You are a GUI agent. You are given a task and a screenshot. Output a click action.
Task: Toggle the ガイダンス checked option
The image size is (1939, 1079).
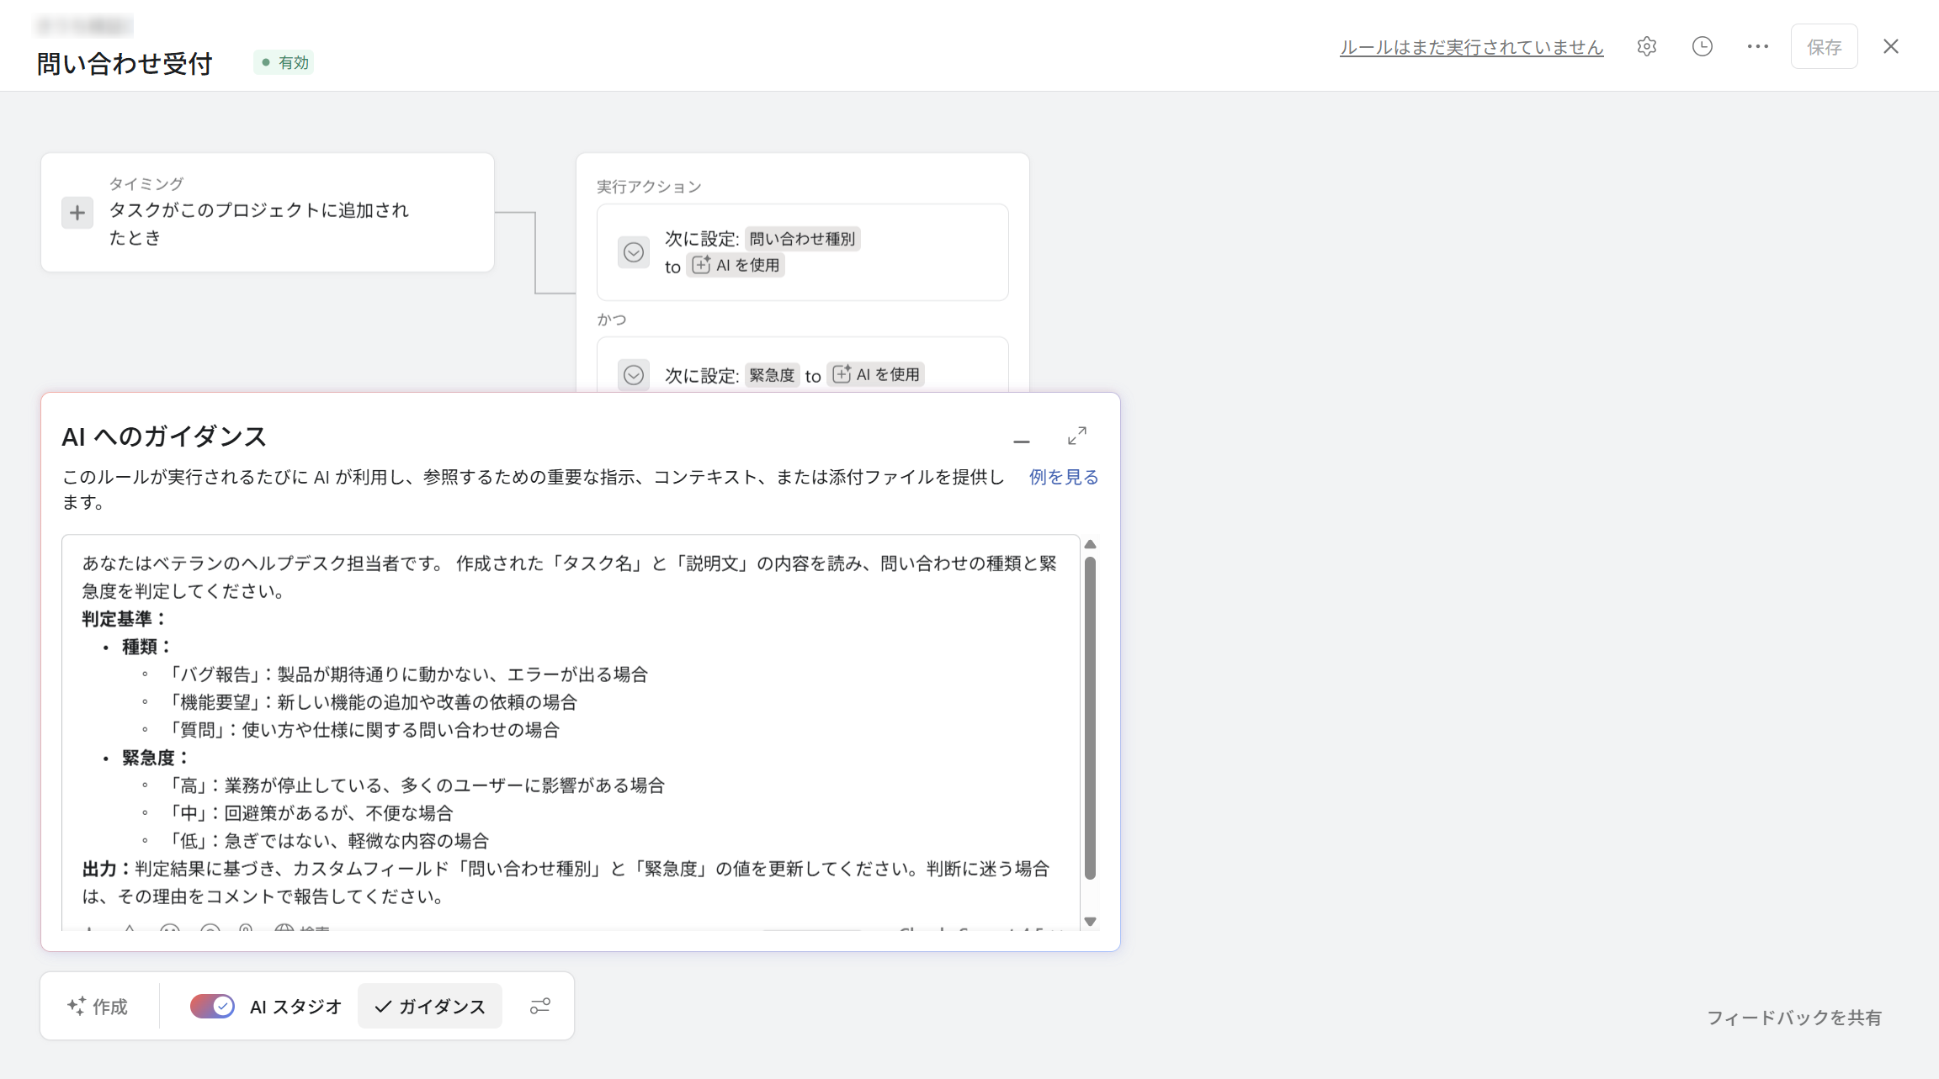coord(430,1006)
